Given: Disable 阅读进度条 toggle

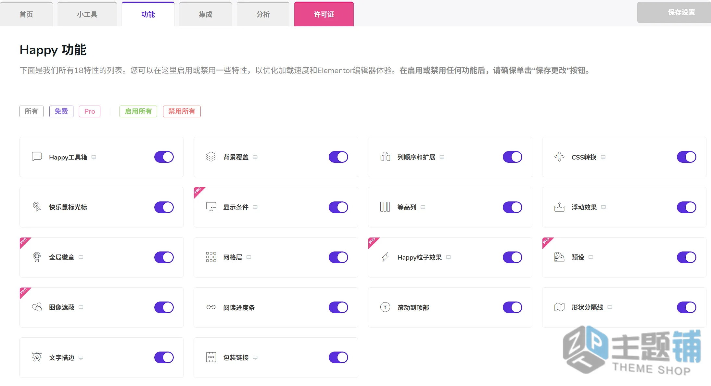Looking at the screenshot, I should (x=338, y=307).
